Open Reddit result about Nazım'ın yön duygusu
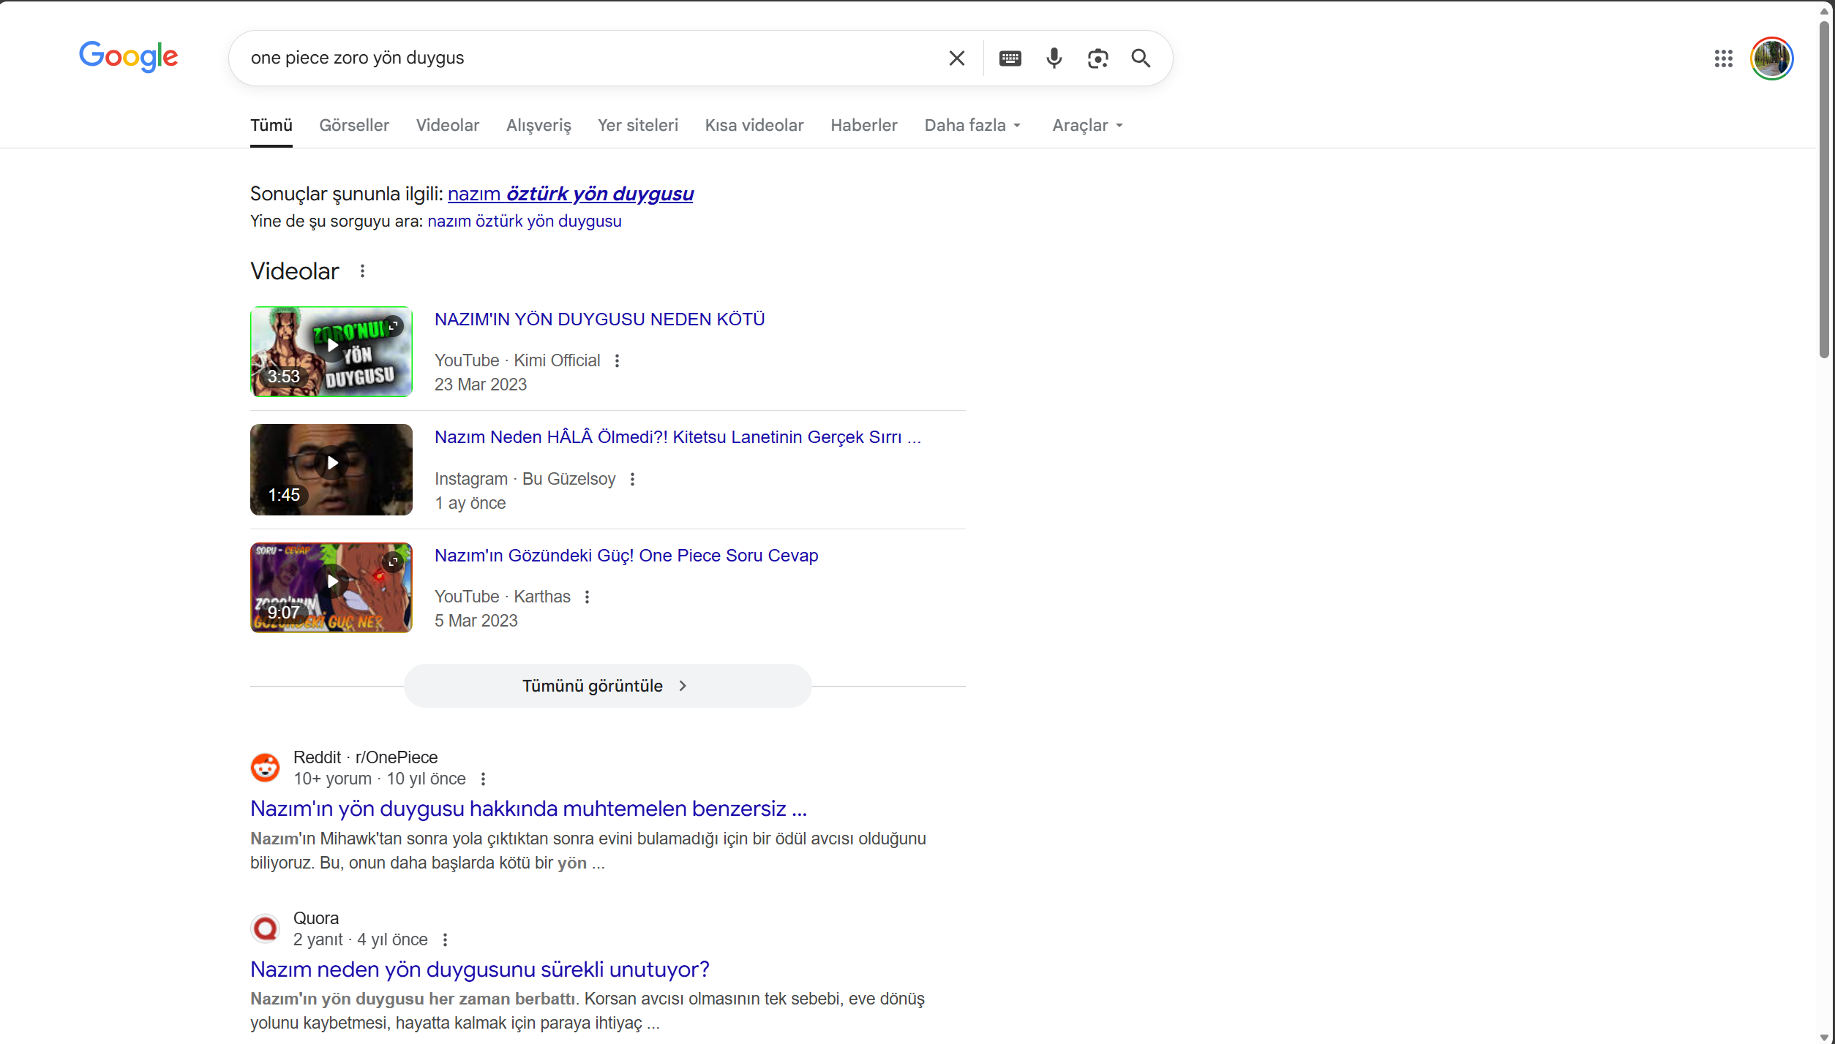Viewport: 1835px width, 1044px height. (529, 809)
